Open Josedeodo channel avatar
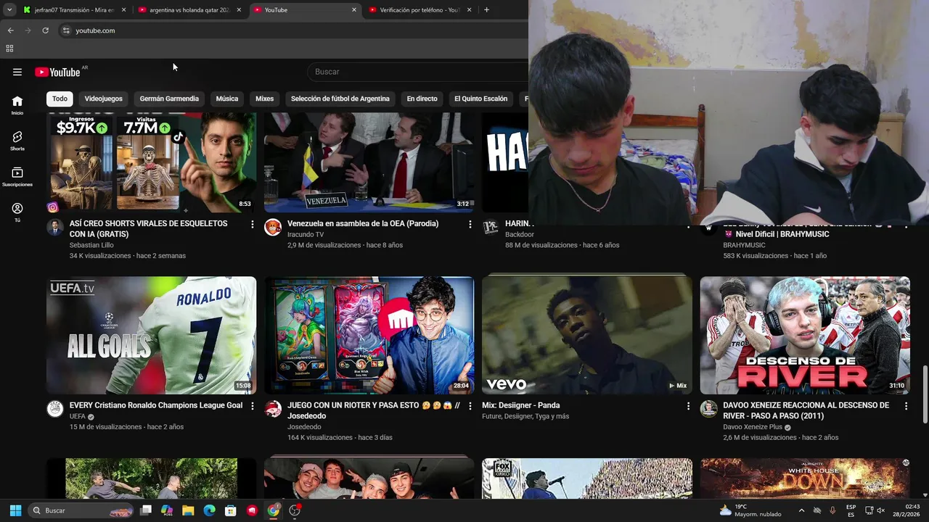 click(273, 409)
